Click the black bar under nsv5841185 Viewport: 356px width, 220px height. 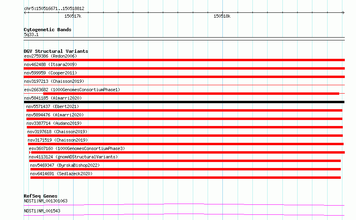tap(184, 102)
